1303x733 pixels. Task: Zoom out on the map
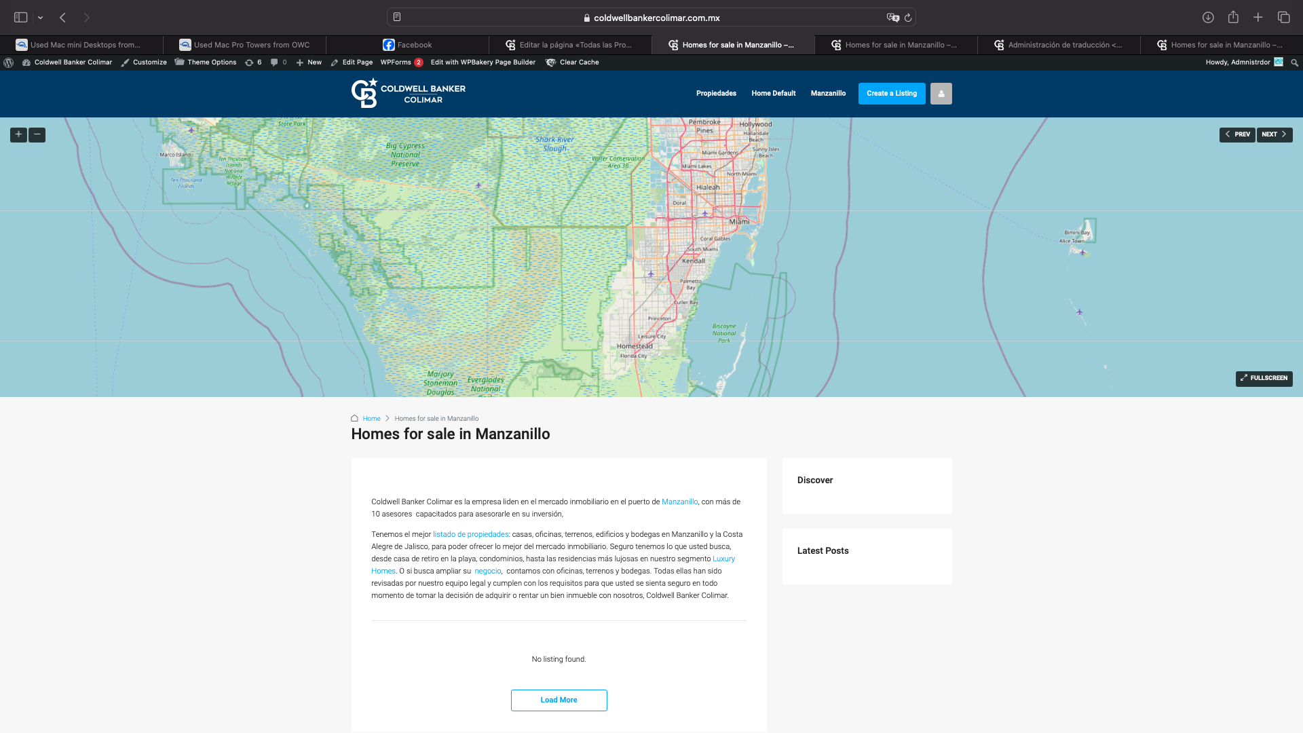click(37, 134)
